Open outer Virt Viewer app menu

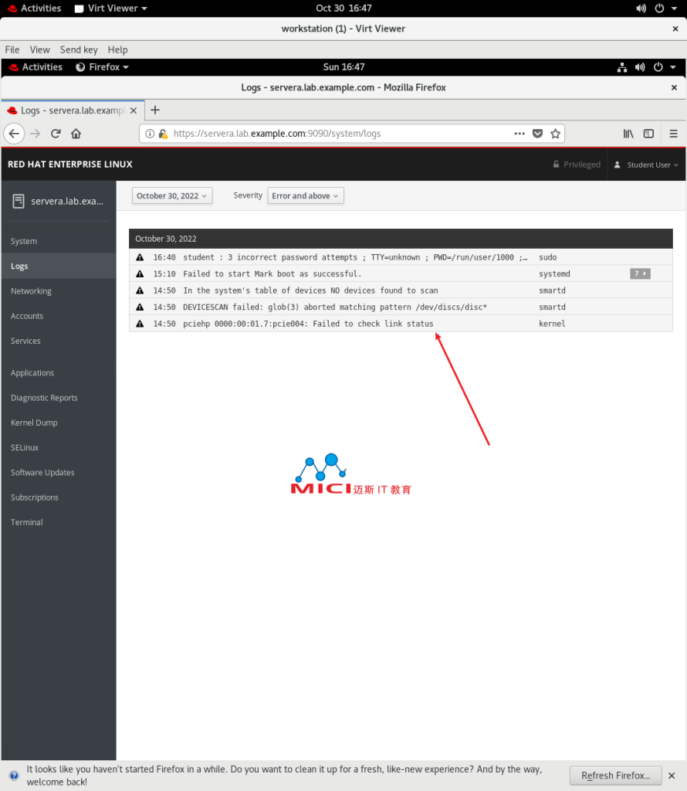[111, 8]
